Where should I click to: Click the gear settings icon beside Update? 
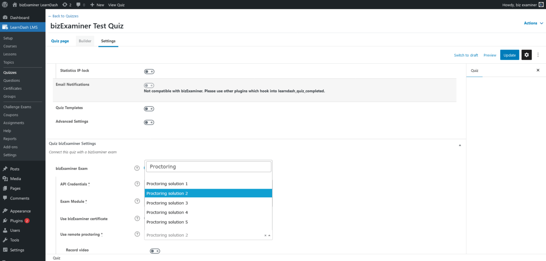click(x=526, y=55)
